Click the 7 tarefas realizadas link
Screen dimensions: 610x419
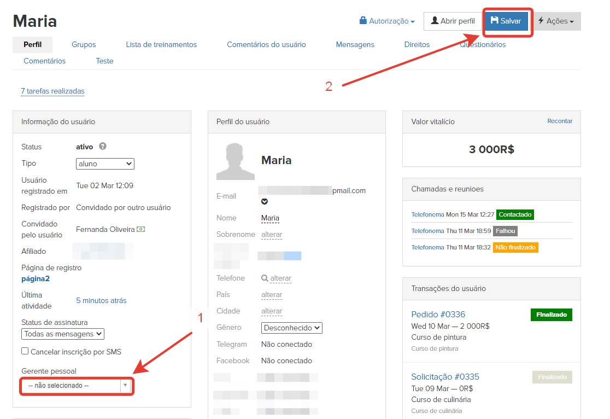pyautogui.click(x=52, y=91)
